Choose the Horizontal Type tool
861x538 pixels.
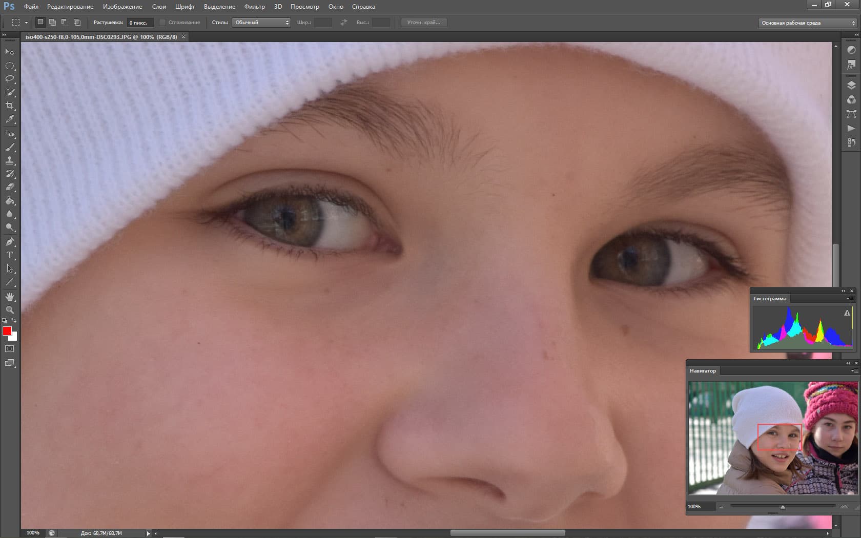[10, 255]
